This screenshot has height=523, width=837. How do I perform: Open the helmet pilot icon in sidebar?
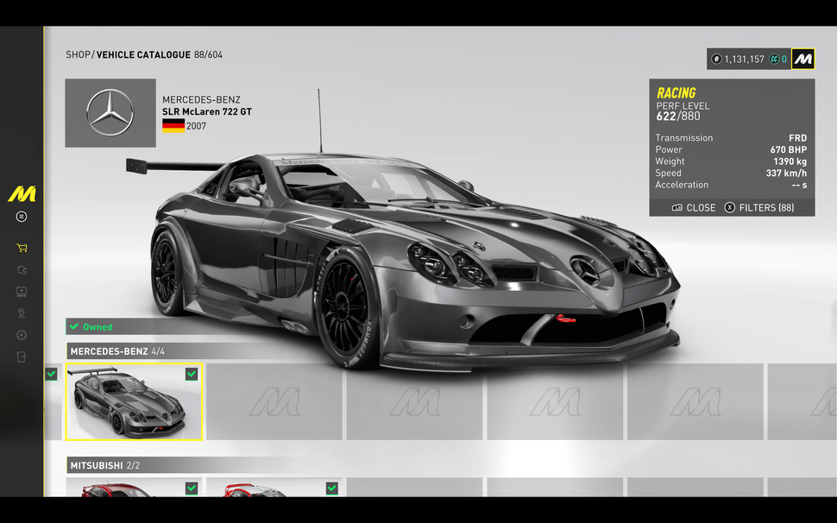pyautogui.click(x=22, y=270)
